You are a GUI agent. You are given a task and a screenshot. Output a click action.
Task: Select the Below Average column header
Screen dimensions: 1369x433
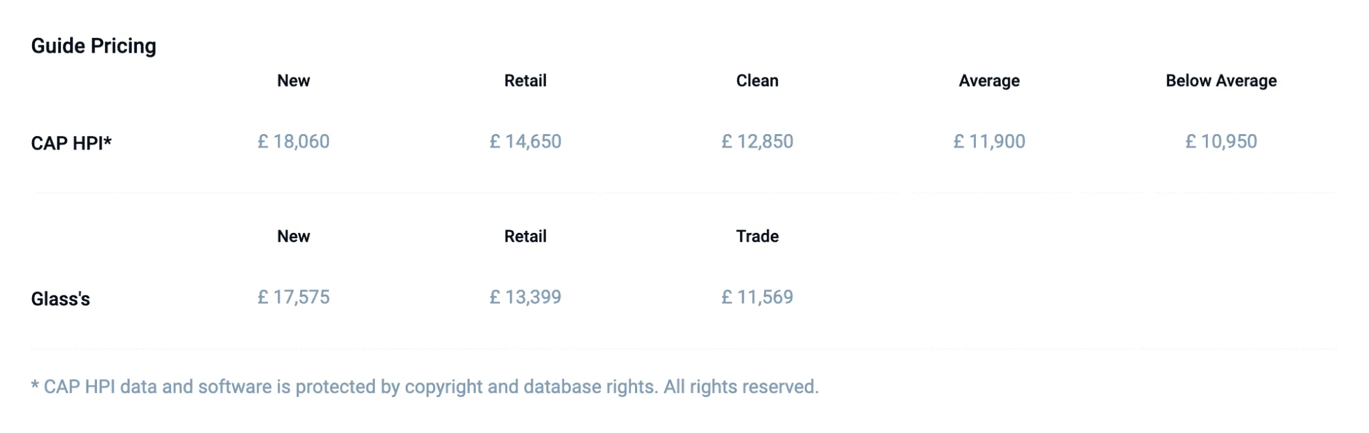1221,81
